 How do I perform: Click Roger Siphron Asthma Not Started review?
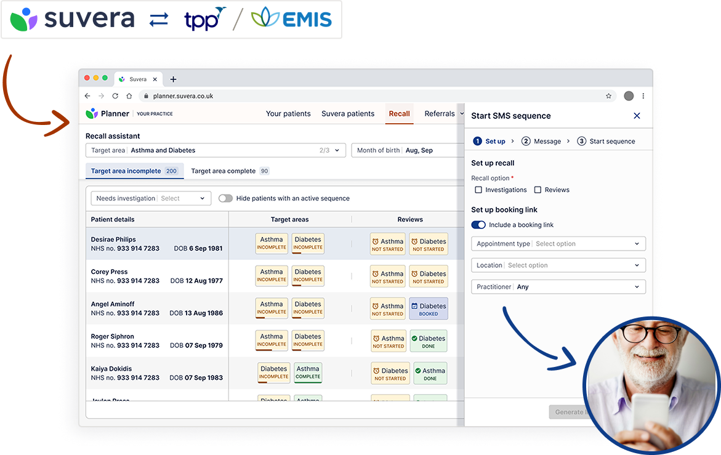[389, 342]
